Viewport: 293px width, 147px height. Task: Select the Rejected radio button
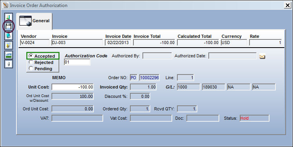tap(31, 62)
